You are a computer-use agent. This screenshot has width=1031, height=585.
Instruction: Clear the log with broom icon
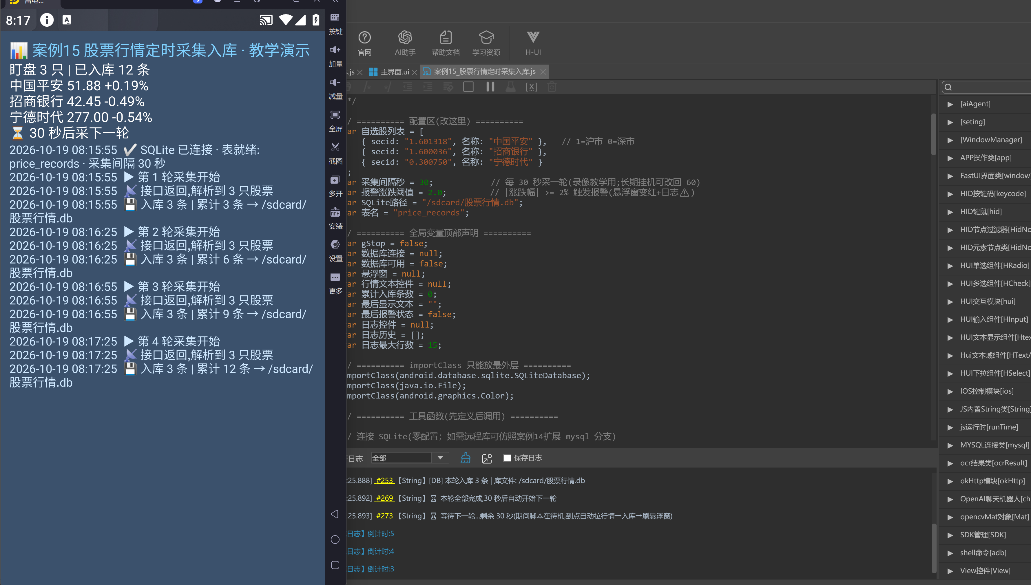coord(465,458)
